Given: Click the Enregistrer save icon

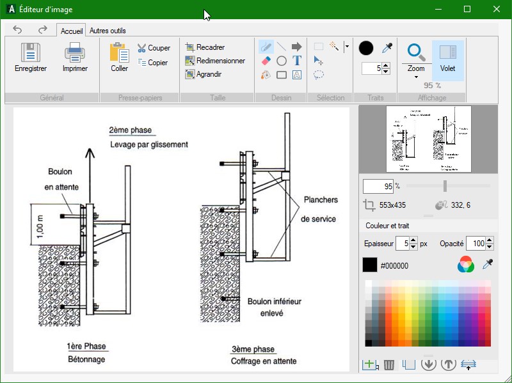Looking at the screenshot, I should 30,52.
